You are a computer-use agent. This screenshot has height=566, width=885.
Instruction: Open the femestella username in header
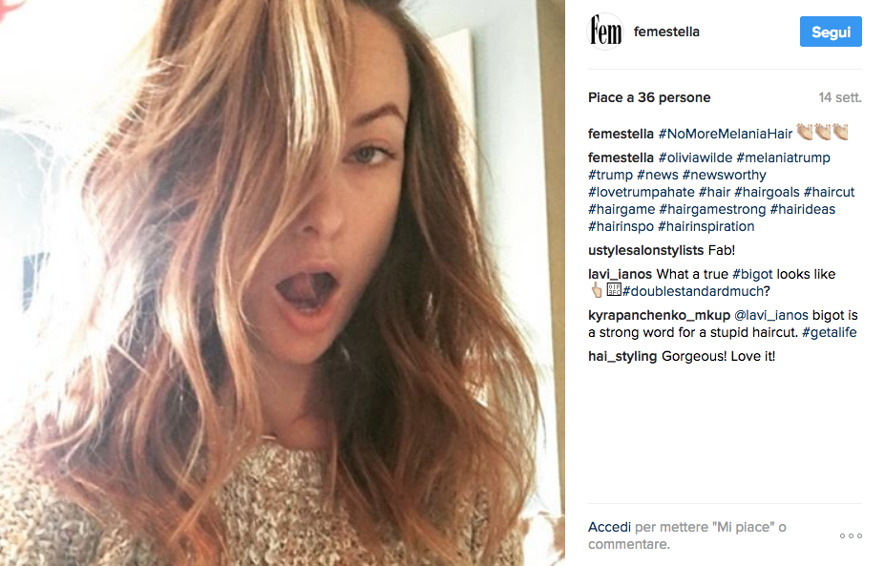666,31
